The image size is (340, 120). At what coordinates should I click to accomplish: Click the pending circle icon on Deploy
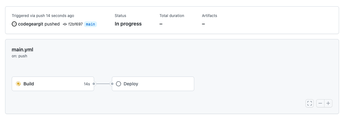(119, 84)
